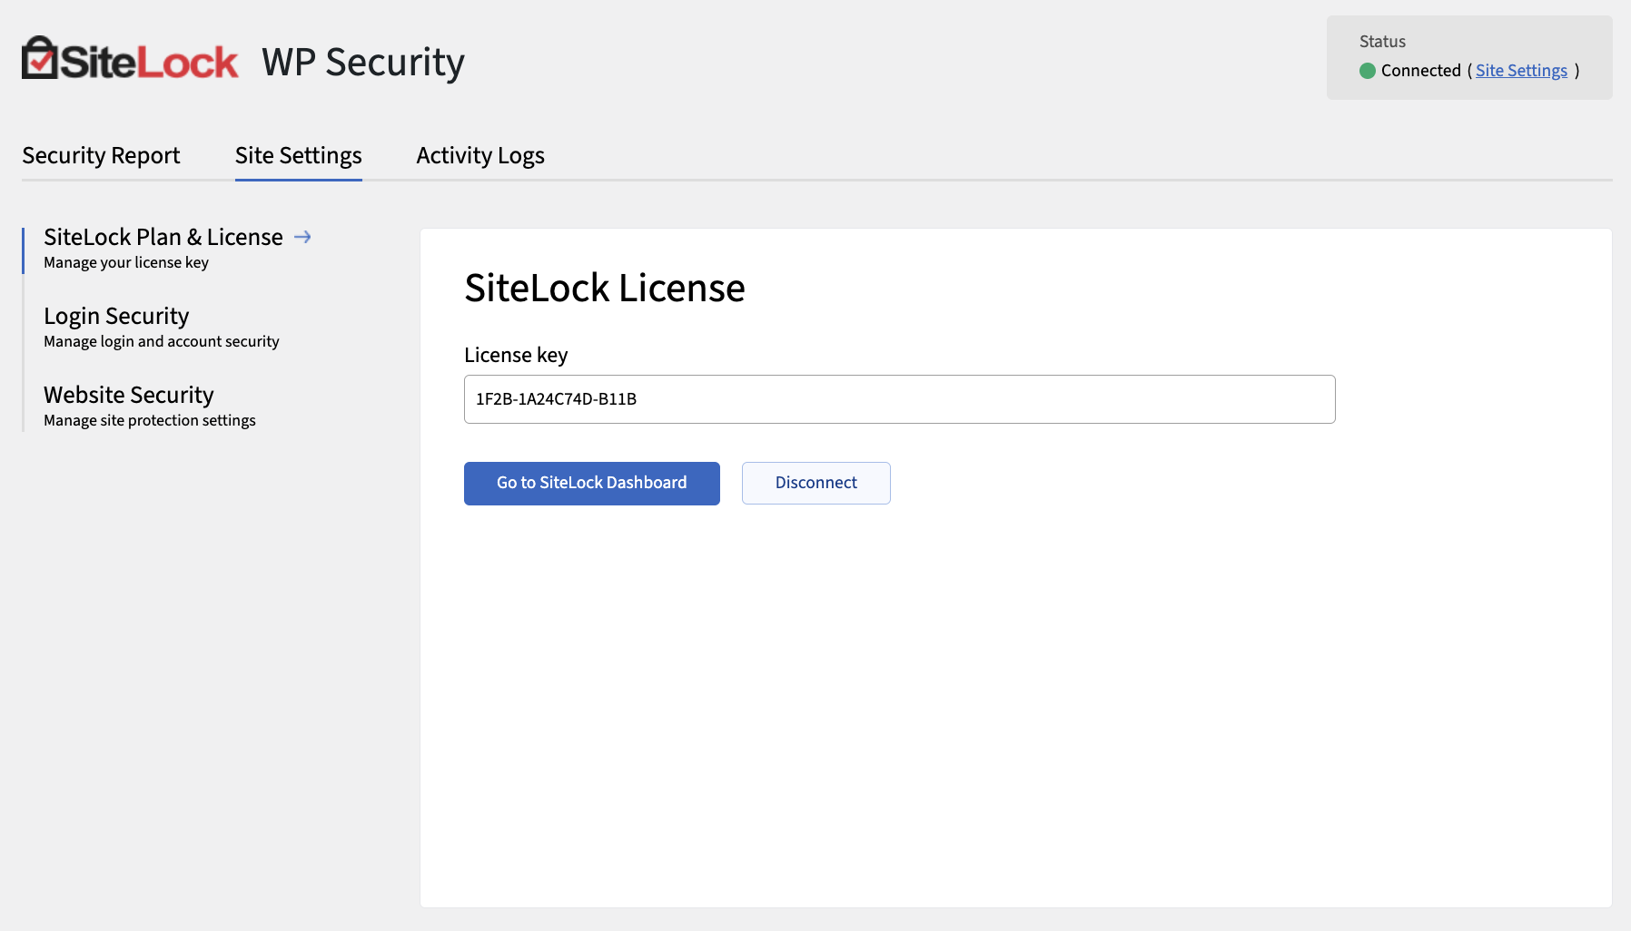Click Manage your license key description
1631x931 pixels.
point(127,262)
